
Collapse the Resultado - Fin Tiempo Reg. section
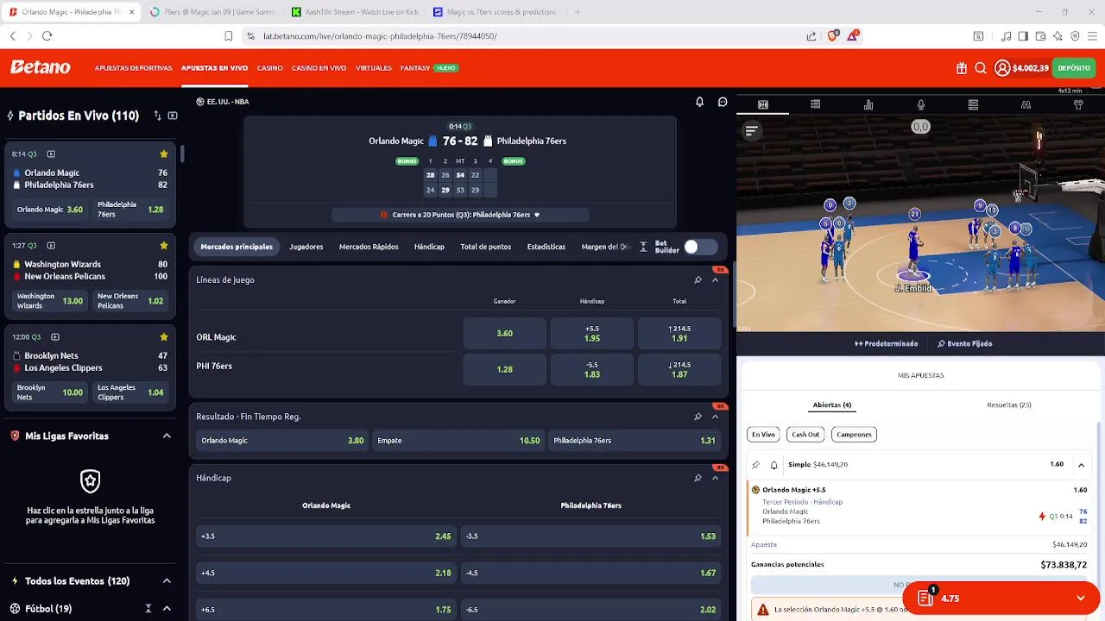(x=715, y=417)
